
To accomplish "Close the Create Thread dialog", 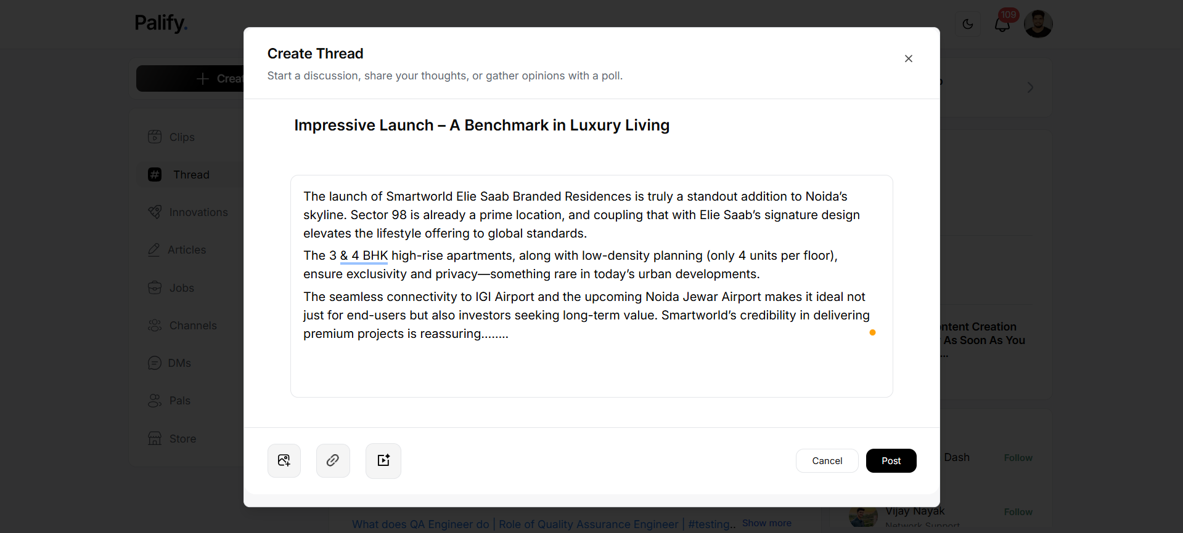I will 909,58.
